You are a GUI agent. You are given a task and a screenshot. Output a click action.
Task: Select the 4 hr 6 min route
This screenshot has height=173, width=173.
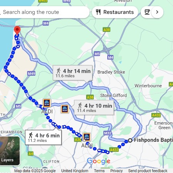[43, 137]
